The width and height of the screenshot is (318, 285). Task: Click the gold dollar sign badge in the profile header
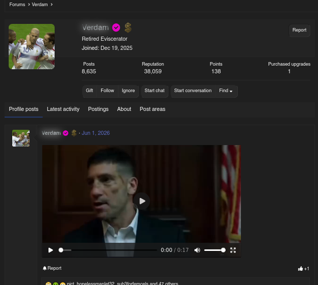tap(128, 27)
